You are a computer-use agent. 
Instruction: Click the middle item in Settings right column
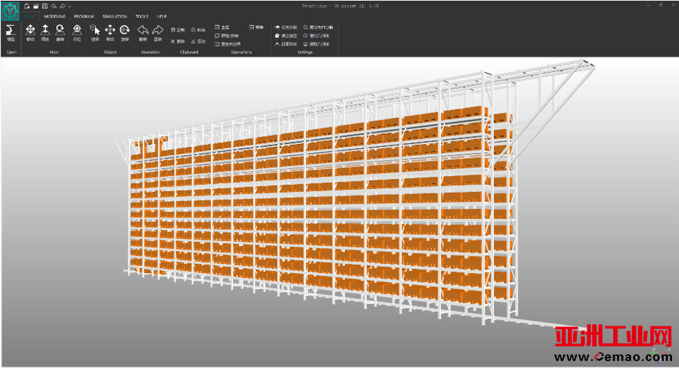tap(316, 35)
